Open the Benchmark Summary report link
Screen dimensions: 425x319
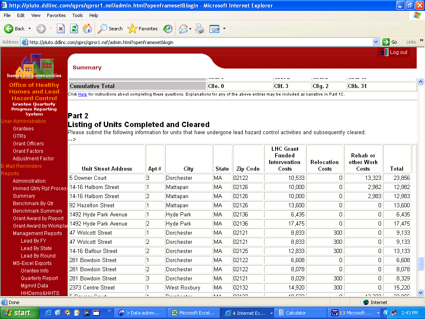coord(37,211)
